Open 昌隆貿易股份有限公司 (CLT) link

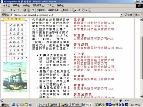(94, 88)
